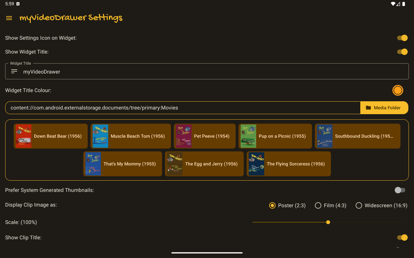
Task: Toggle Show Settings Icon on Widget switch
Action: [402, 38]
